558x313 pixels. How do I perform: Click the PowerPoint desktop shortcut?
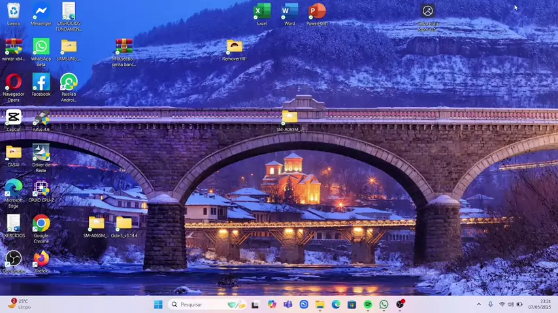click(x=317, y=12)
